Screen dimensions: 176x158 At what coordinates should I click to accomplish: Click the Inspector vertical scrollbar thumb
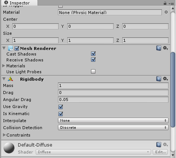pos(173,90)
